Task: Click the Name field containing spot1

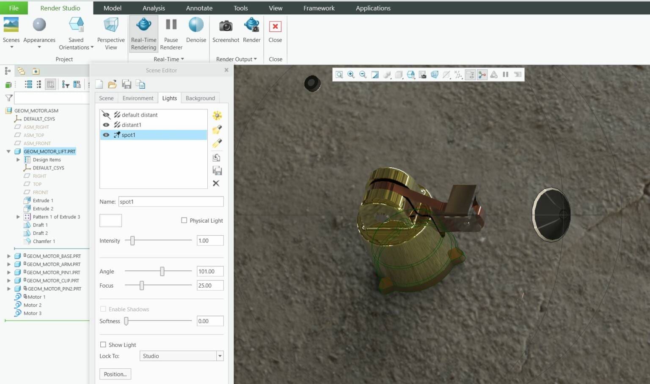Action: click(171, 202)
